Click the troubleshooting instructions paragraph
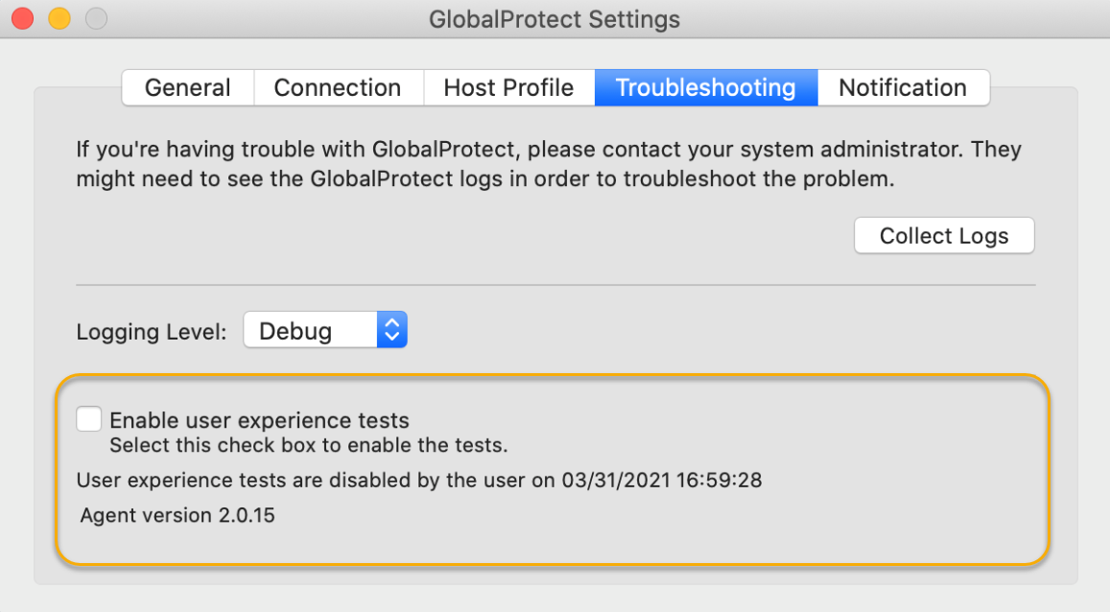 547,164
